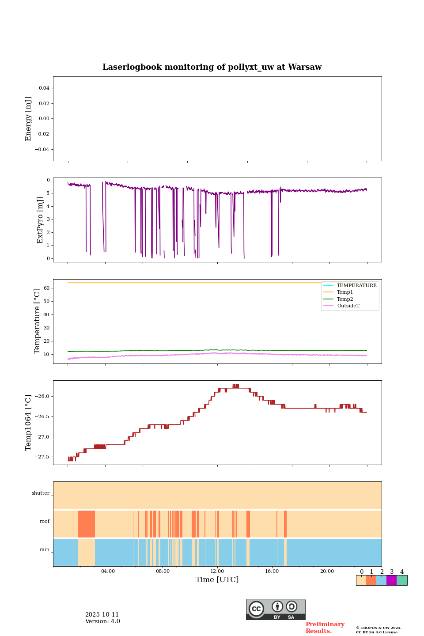Click the roof row label
Image resolution: width=424 pixels, height=636 pixels.
click(x=45, y=522)
